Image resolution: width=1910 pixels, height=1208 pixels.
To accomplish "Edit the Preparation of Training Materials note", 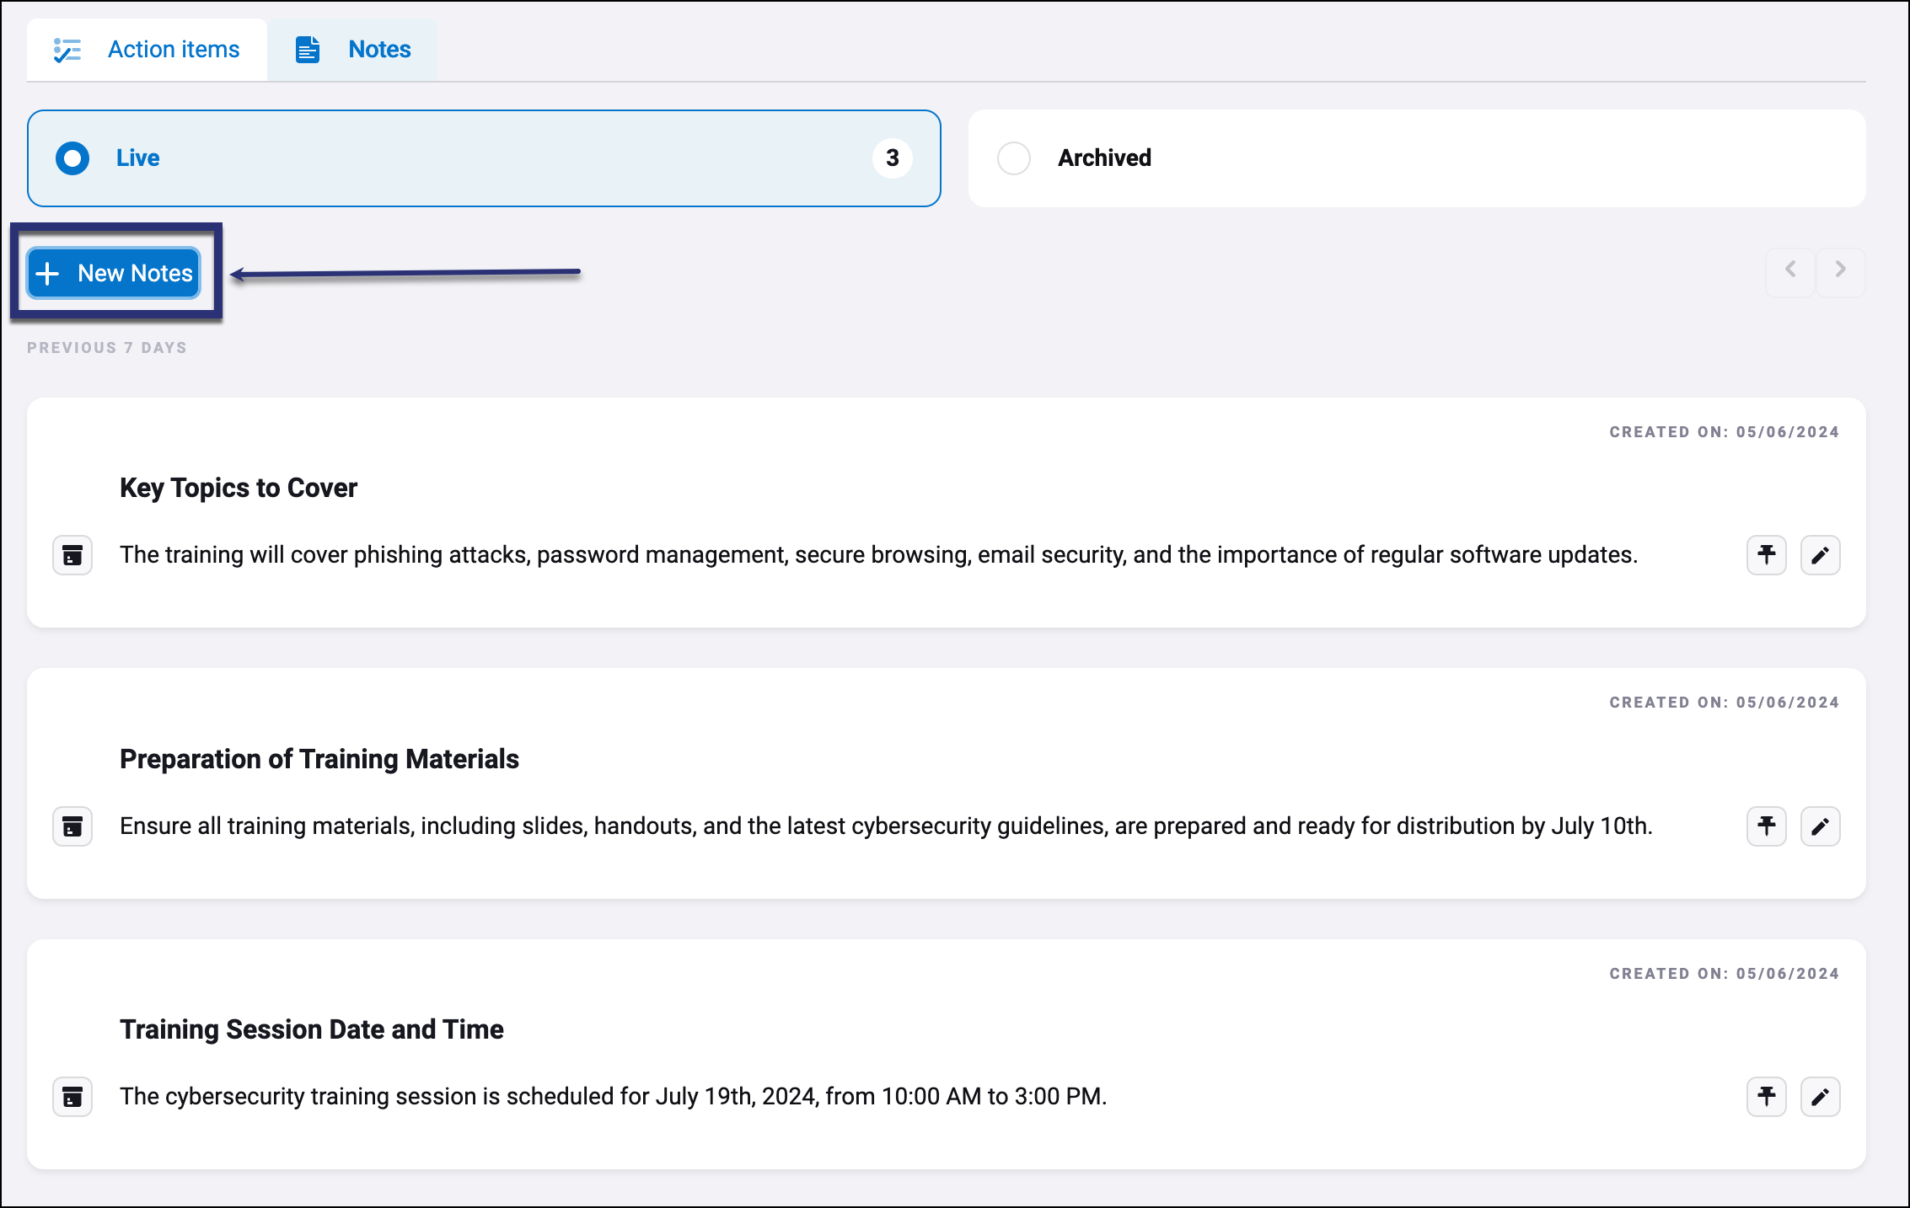I will [1821, 826].
